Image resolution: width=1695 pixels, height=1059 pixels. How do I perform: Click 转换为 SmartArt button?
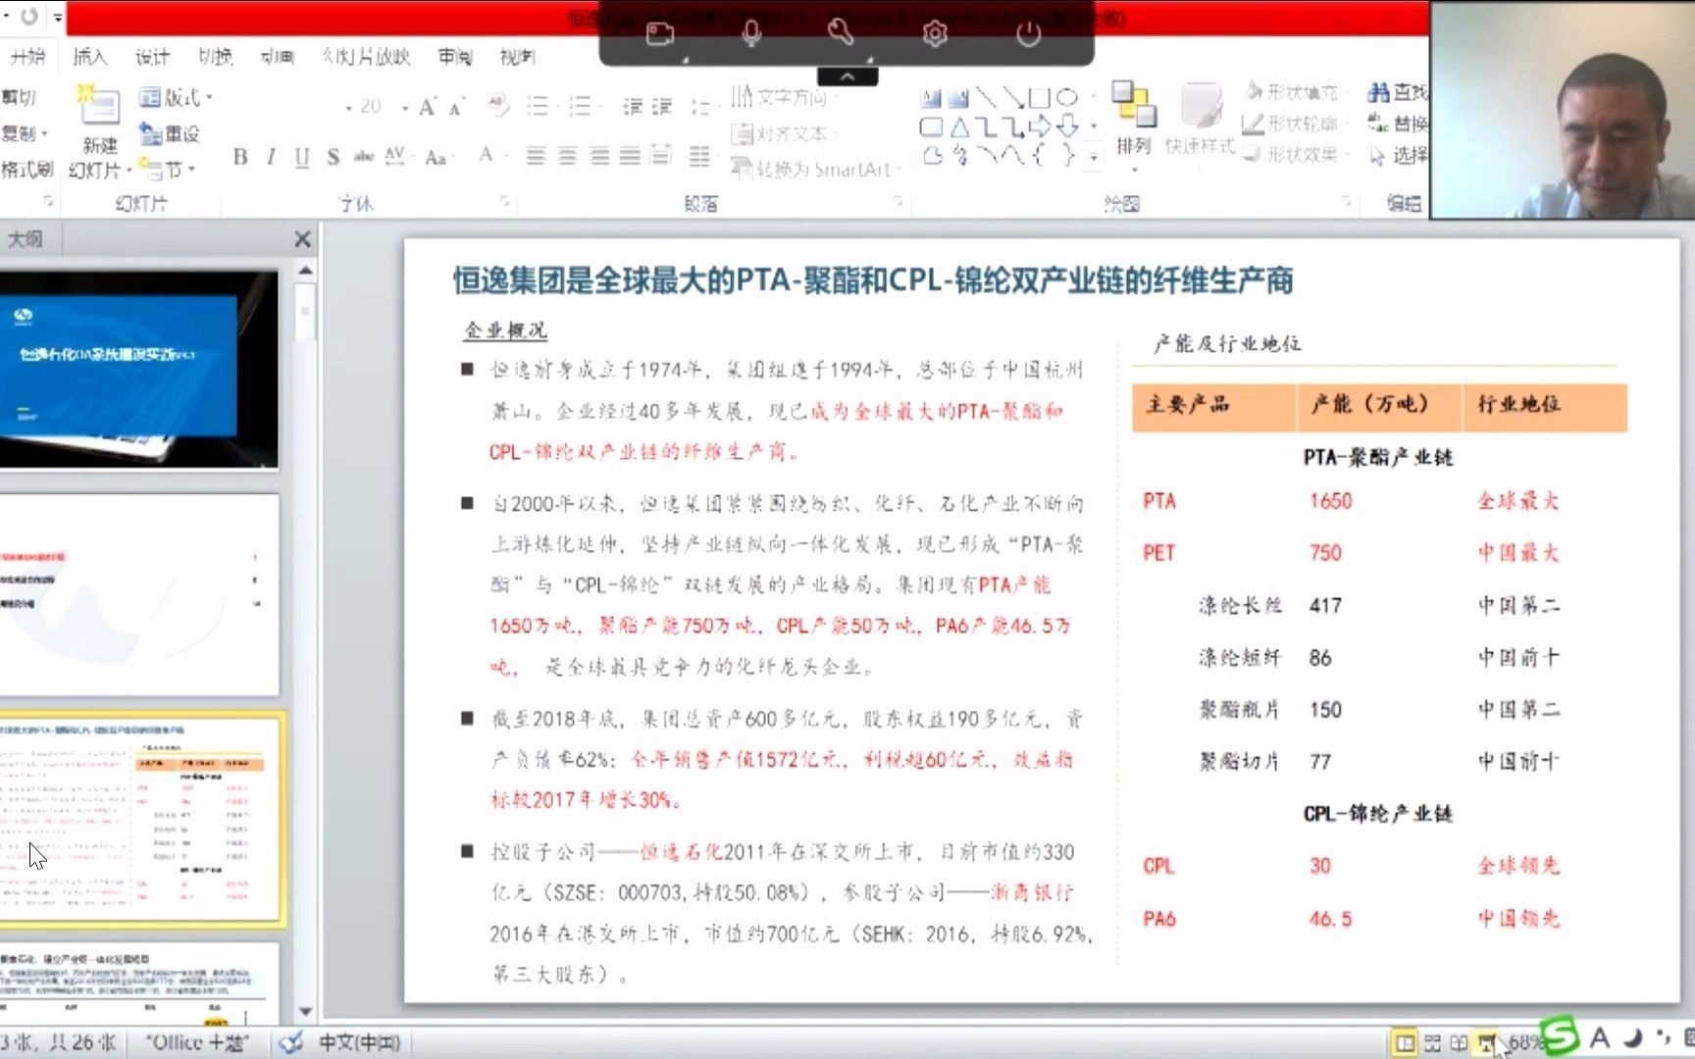(x=816, y=169)
